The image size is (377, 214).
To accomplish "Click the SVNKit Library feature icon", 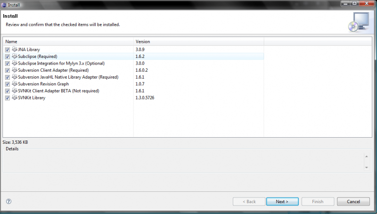I will [x=15, y=98].
